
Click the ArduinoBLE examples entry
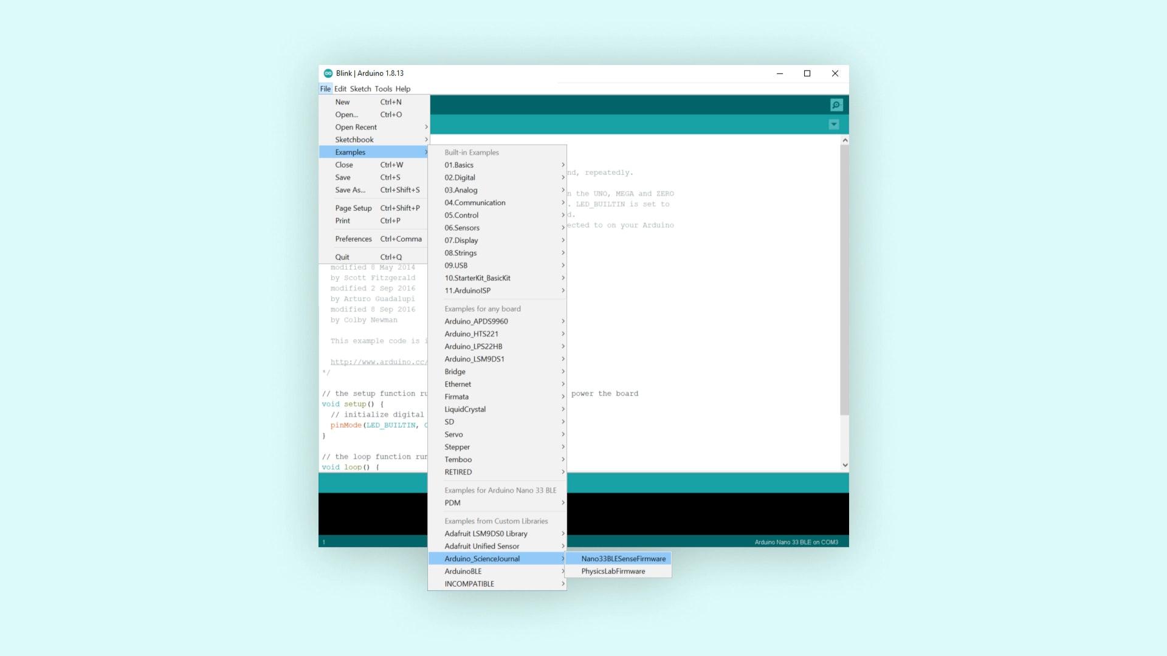[x=463, y=570]
